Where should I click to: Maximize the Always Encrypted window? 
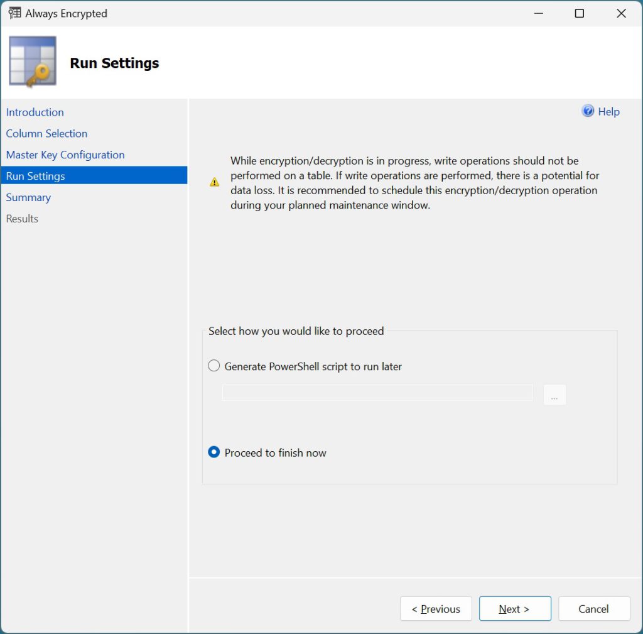click(x=579, y=13)
